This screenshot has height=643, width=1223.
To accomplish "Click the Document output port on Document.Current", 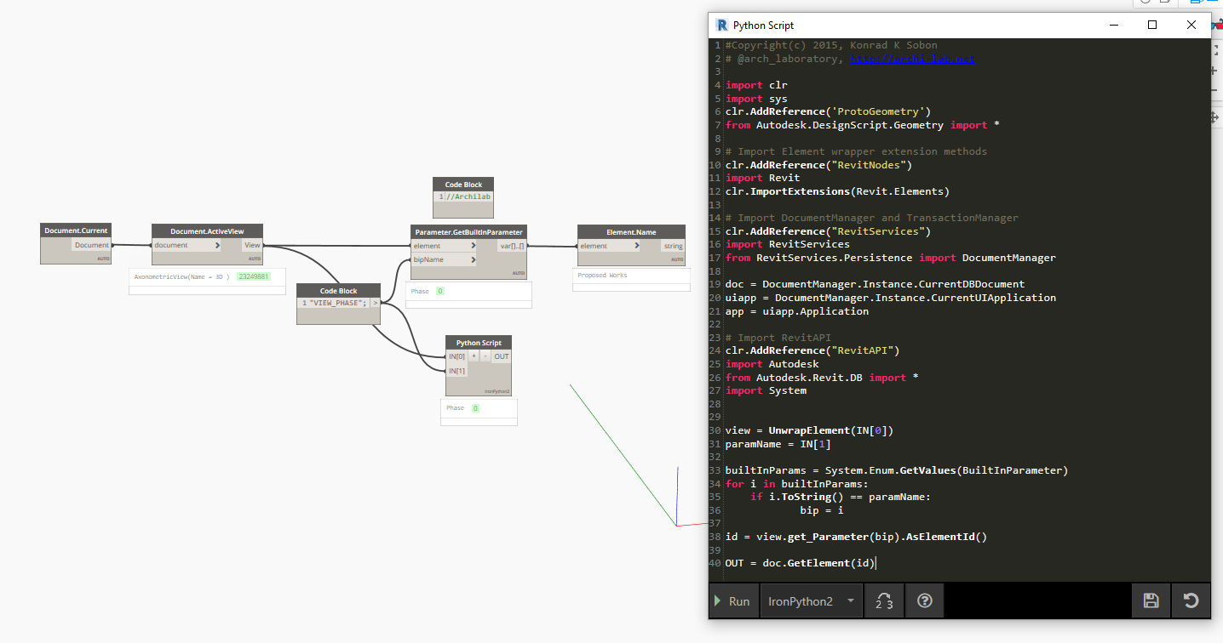I will click(92, 245).
